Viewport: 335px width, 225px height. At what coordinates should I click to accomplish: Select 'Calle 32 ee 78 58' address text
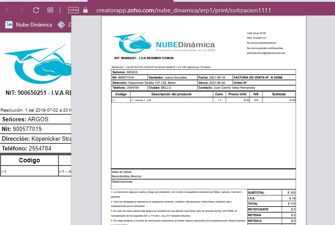[256, 33]
